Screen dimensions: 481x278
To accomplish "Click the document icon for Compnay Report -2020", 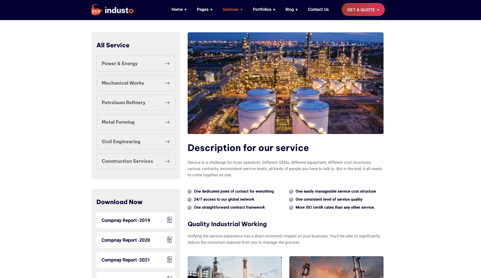I will point(169,240).
